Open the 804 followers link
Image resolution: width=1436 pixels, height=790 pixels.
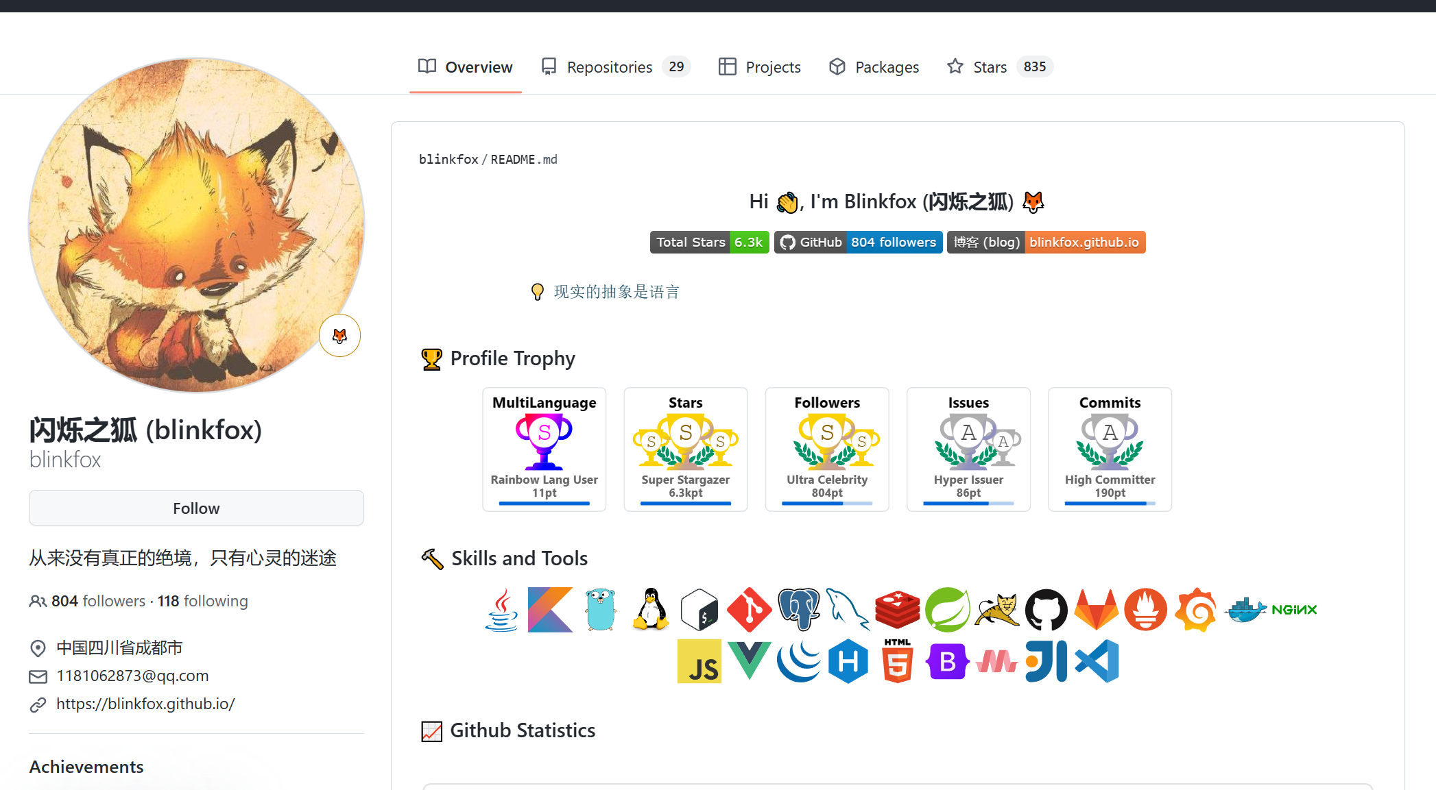[98, 601]
